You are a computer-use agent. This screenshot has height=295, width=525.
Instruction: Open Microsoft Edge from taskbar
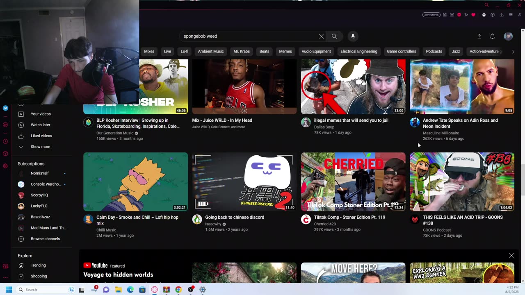click(130, 290)
